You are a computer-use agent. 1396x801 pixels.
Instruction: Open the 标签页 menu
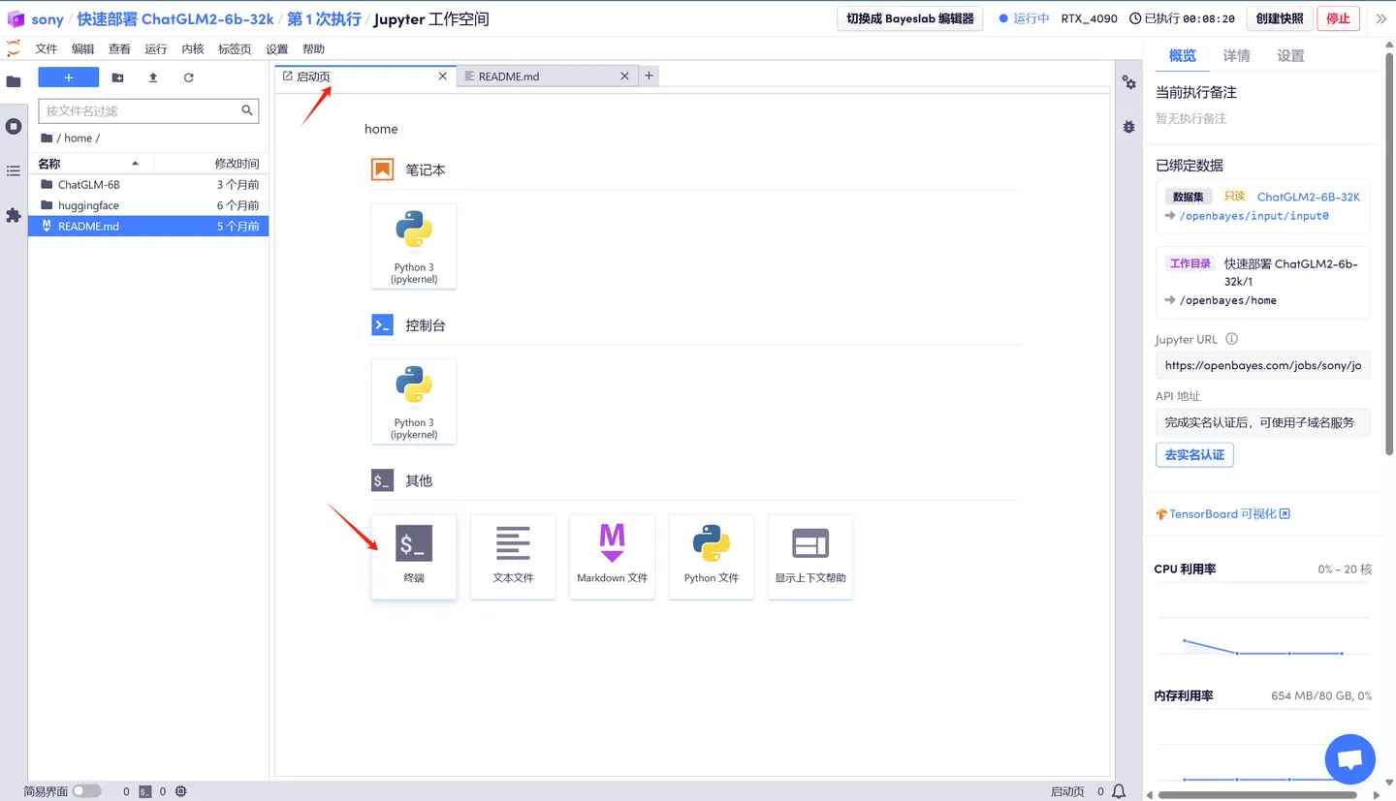pos(235,48)
